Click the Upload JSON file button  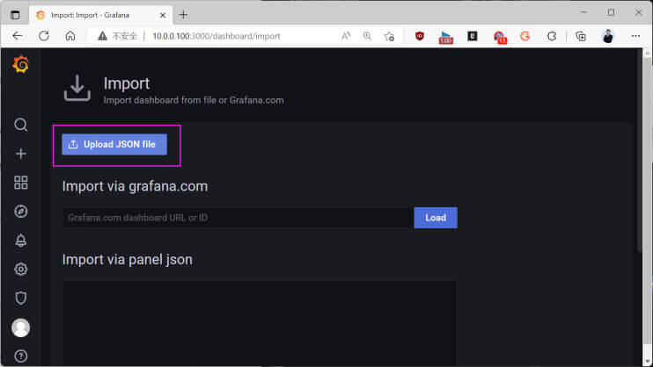pyautogui.click(x=114, y=144)
